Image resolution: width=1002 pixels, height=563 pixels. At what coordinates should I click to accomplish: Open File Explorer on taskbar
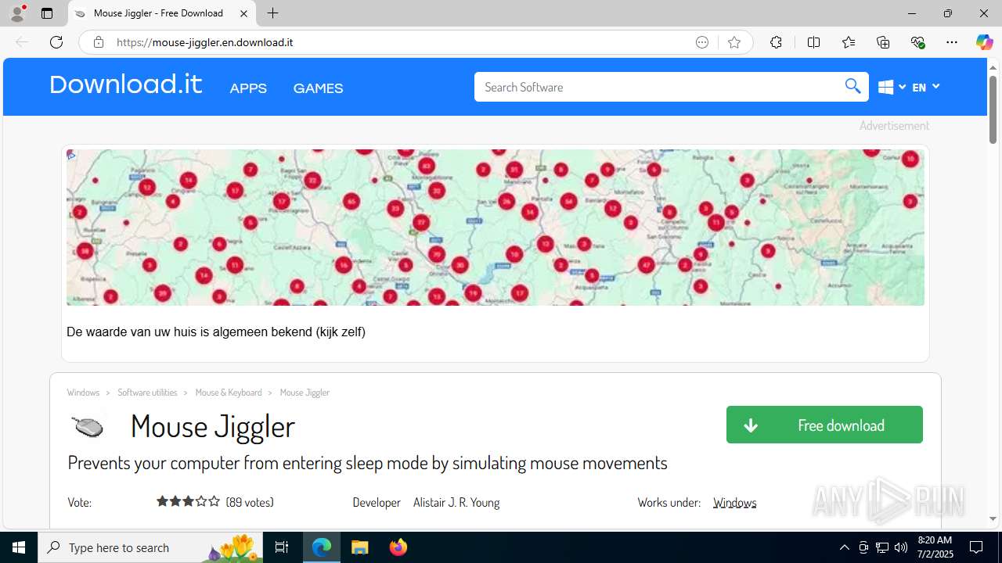pyautogui.click(x=360, y=547)
